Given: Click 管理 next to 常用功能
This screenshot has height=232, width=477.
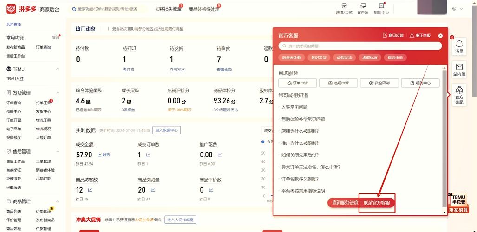Looking at the screenshot, I should [x=56, y=38].
